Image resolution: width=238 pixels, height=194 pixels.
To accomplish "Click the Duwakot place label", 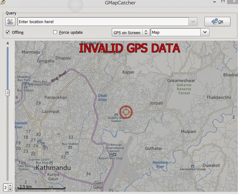I will 211,165.
